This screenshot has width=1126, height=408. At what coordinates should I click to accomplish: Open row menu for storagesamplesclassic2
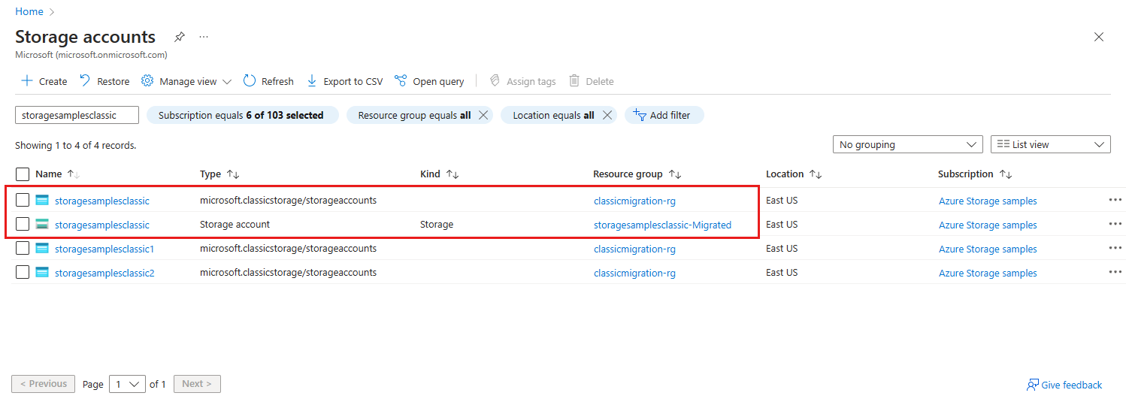click(1115, 272)
